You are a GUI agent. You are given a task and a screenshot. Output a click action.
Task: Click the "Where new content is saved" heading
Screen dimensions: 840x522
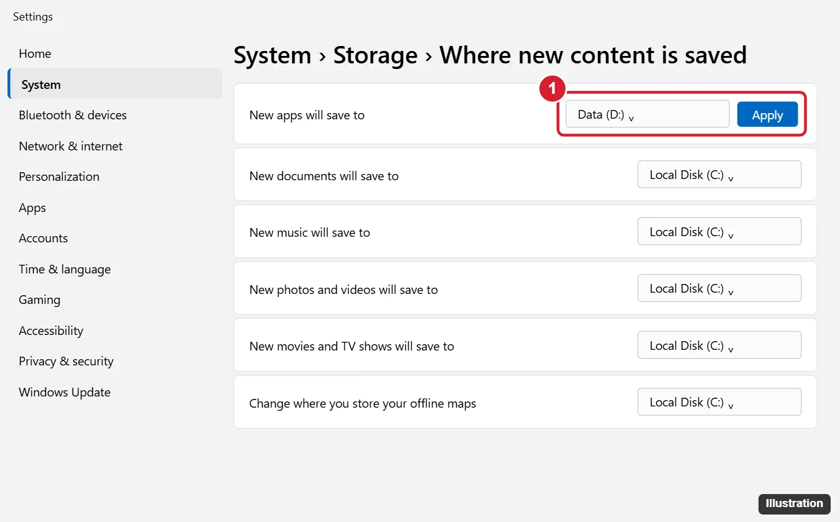[x=593, y=55]
